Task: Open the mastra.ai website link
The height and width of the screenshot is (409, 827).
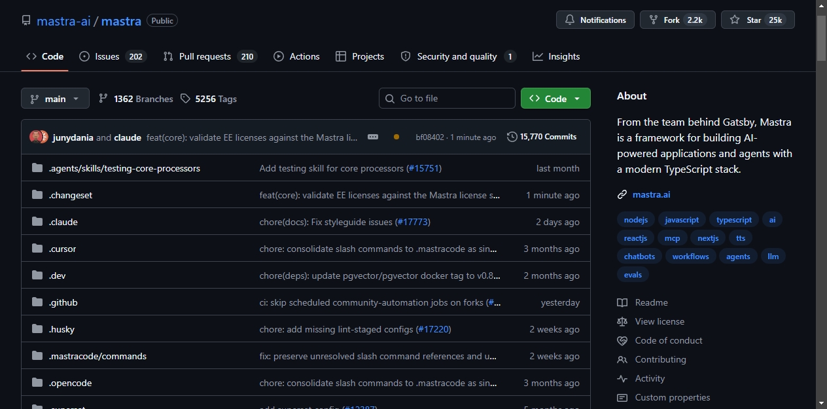Action: 651,194
